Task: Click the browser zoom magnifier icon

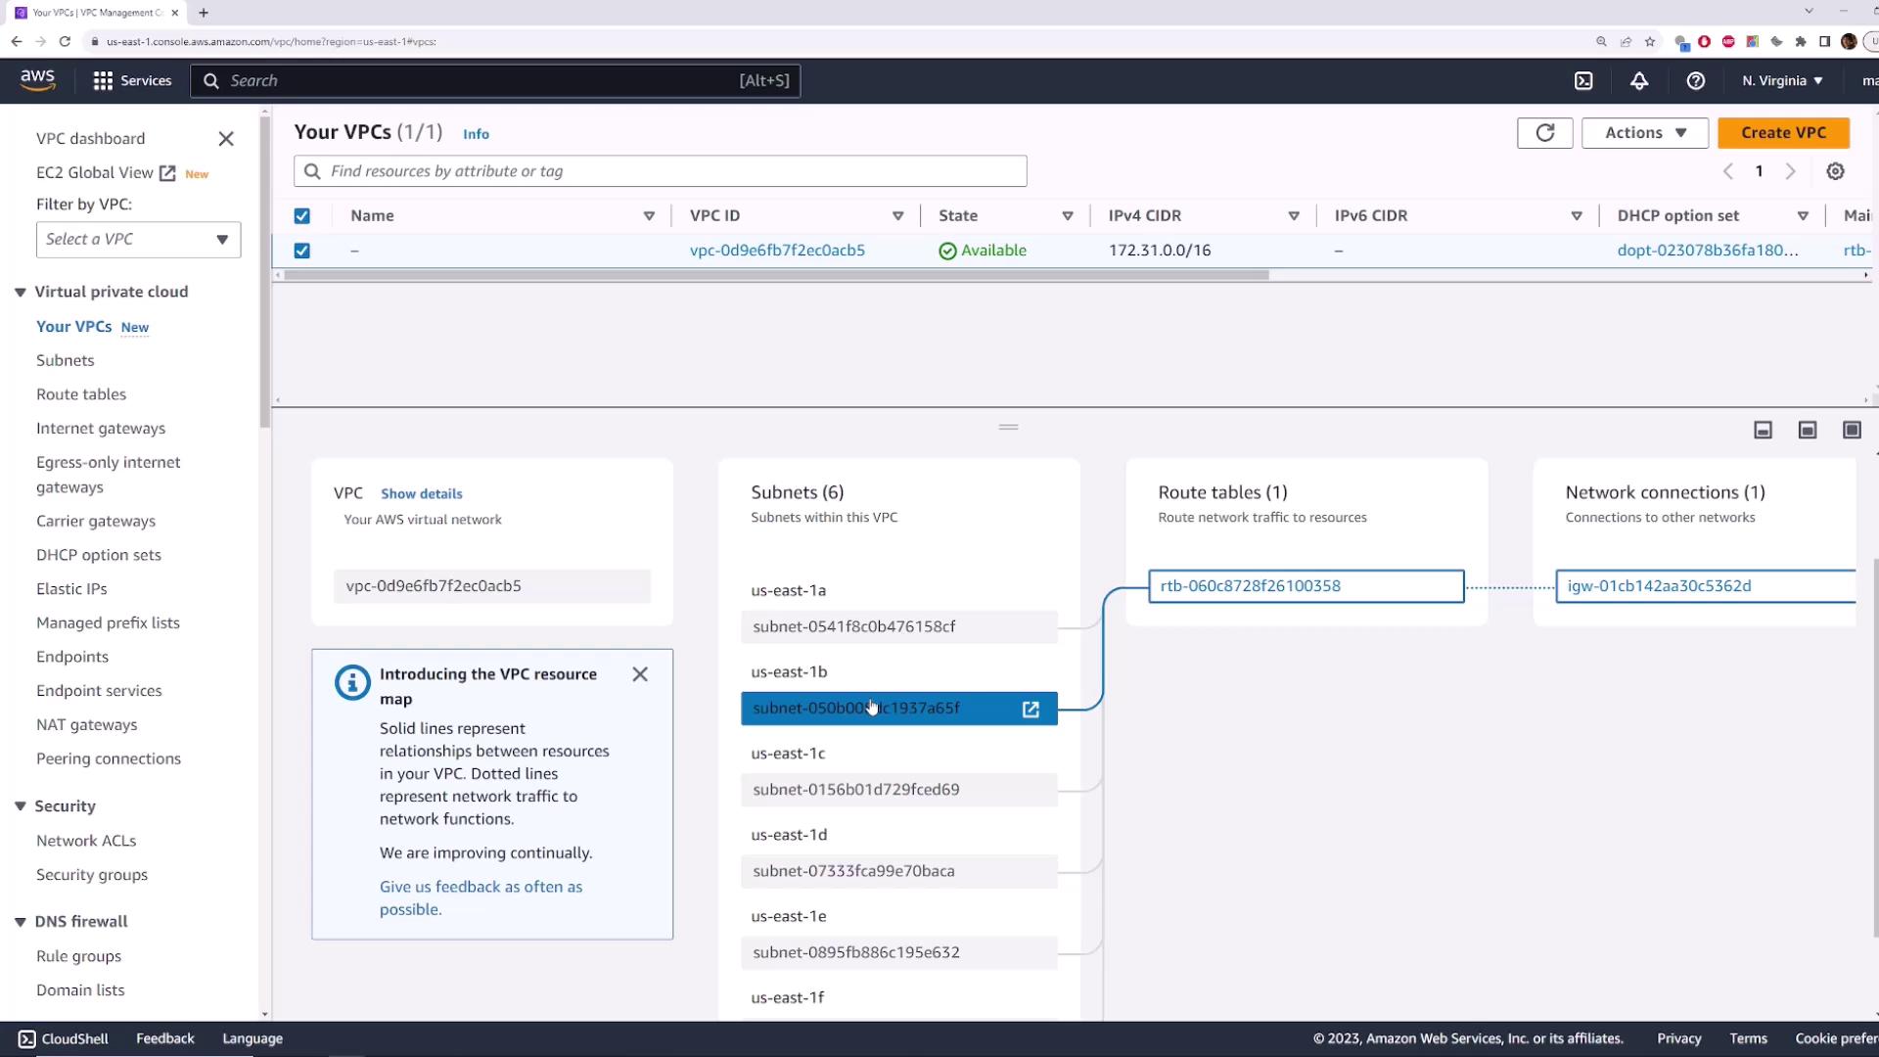Action: coord(1601,42)
